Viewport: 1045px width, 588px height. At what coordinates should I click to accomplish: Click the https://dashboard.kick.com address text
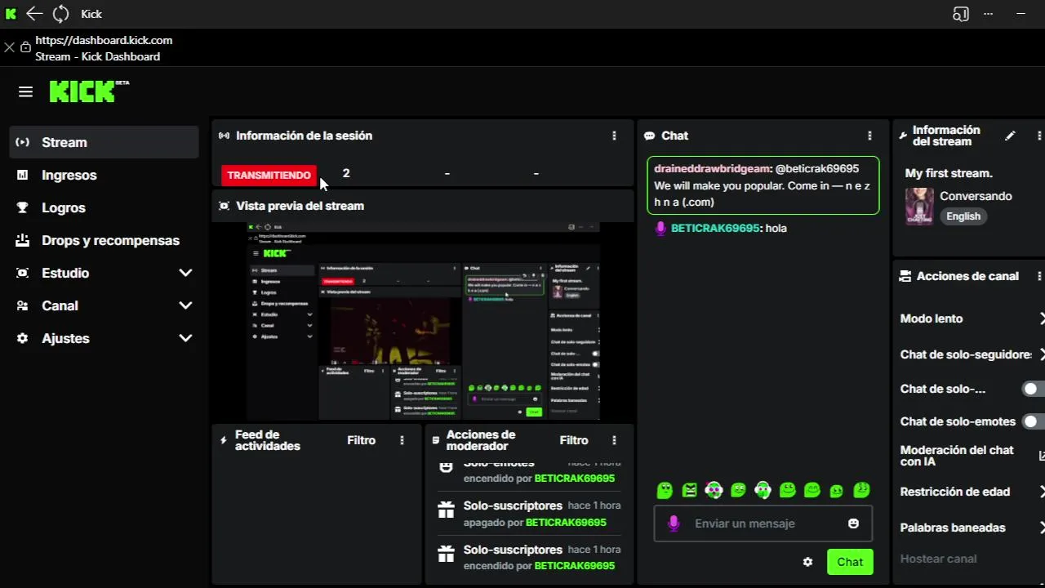click(104, 40)
